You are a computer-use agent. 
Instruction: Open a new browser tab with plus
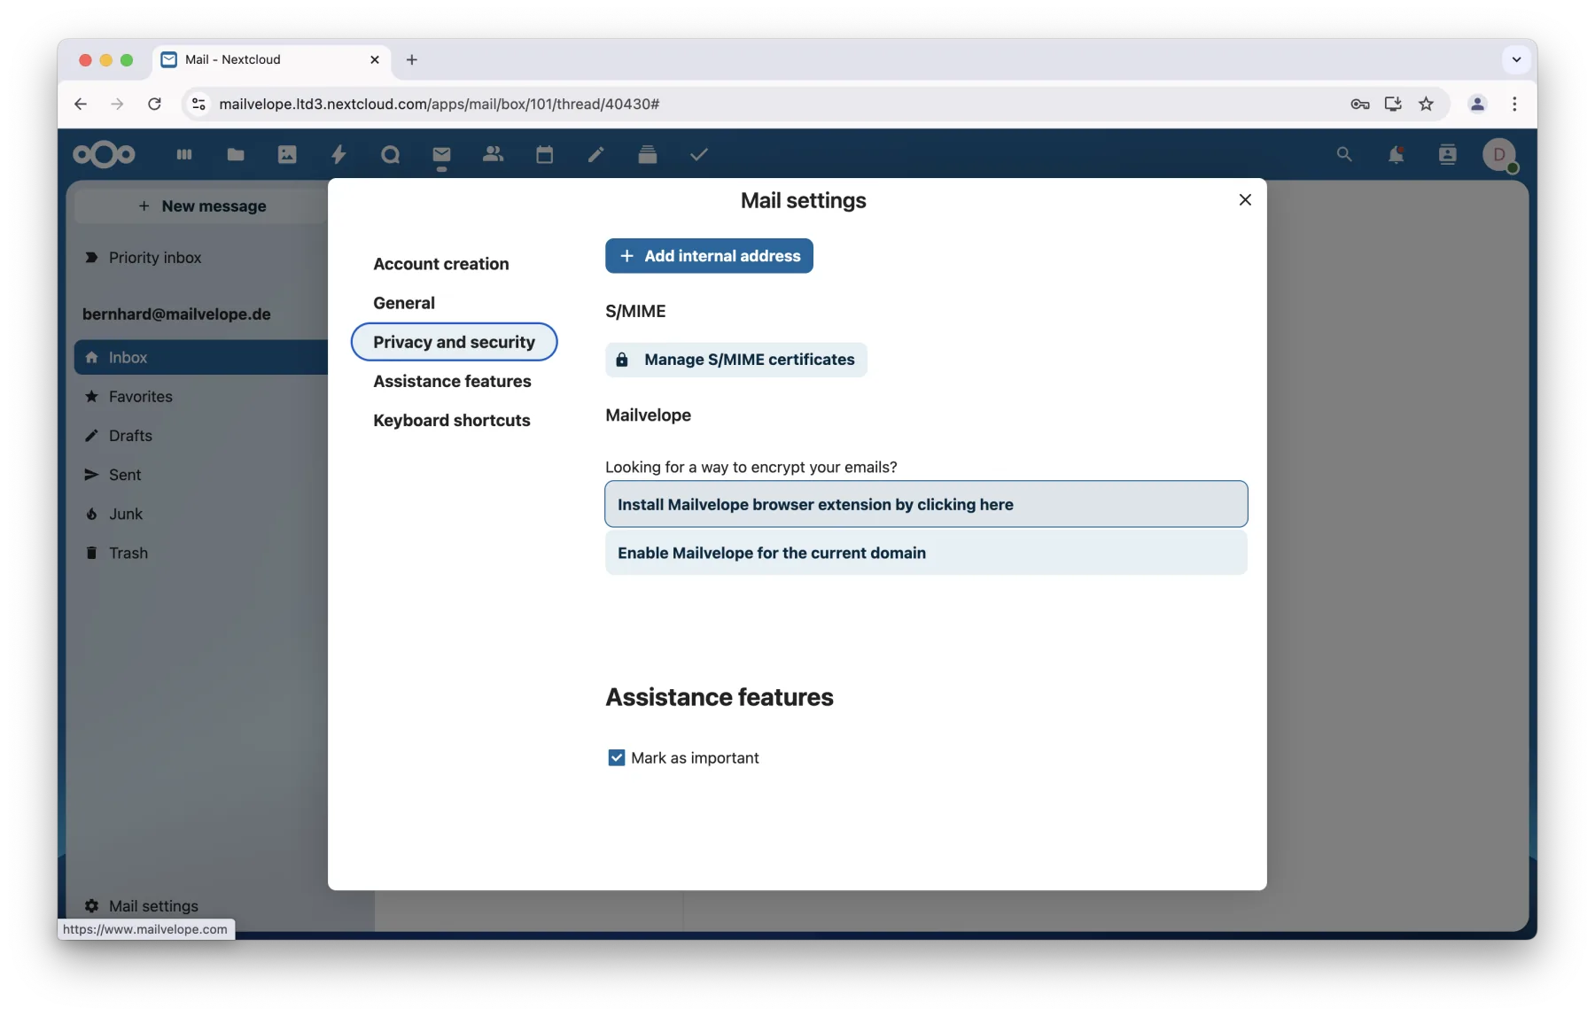click(412, 60)
